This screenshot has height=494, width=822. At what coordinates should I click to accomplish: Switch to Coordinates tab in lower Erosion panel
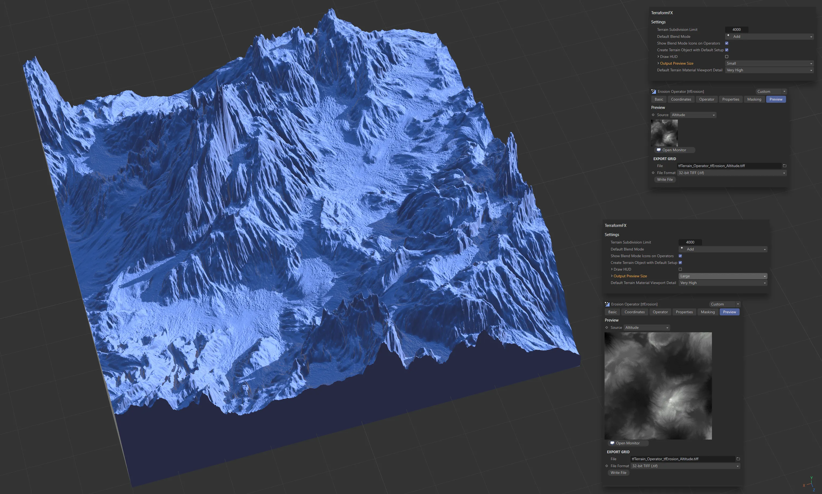click(634, 312)
